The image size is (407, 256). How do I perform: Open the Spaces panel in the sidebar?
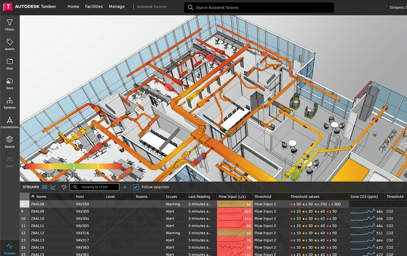10,142
